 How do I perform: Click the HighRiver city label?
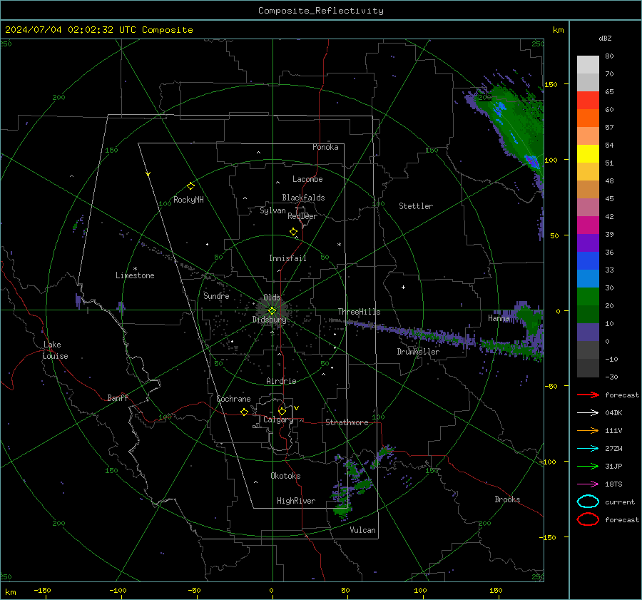(296, 501)
